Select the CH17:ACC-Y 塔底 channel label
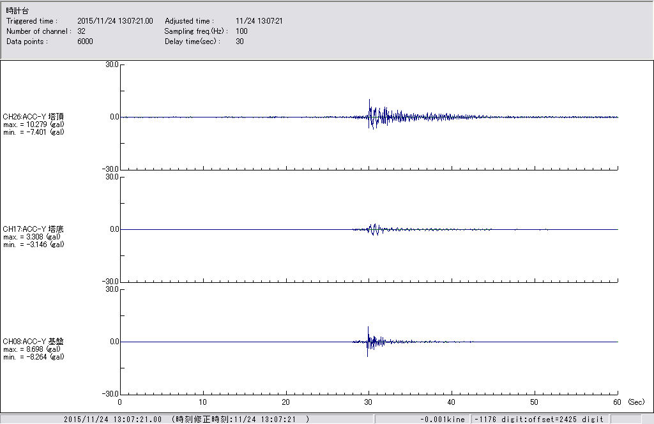The width and height of the screenshot is (654, 424). [33, 229]
